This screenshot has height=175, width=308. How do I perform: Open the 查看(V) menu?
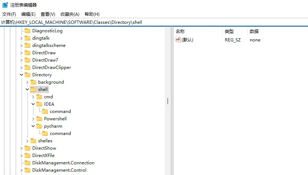[x=48, y=14]
